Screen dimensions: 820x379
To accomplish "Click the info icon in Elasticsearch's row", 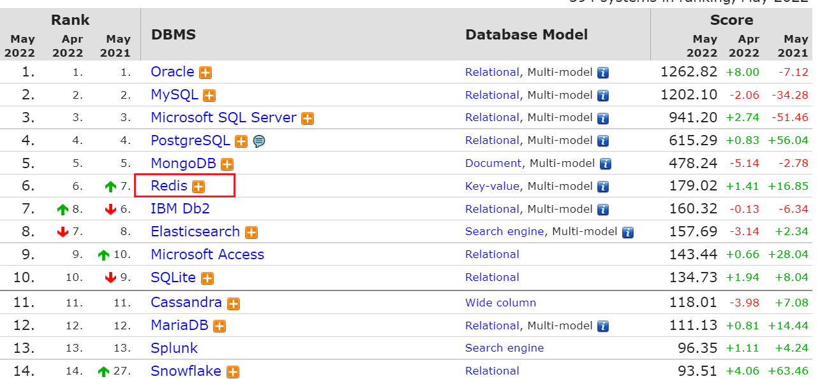I will pyautogui.click(x=628, y=232).
